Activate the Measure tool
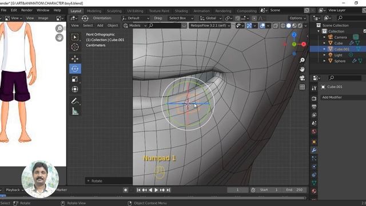 [x=75, y=111]
